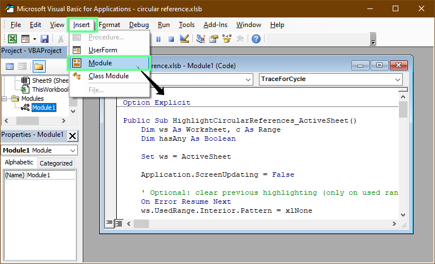435x264 pixels.
Task: Open the Debug menu
Action: [139, 25]
